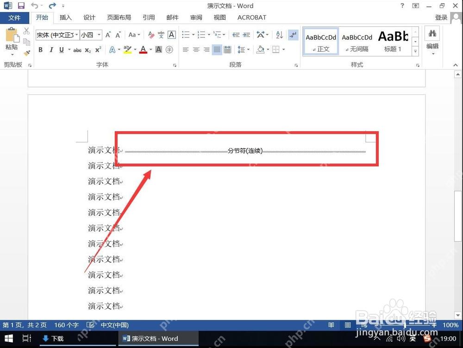Screen dimensions: 463x348
Task: Switch to the ACROBAT ribbon tab
Action: click(x=251, y=18)
